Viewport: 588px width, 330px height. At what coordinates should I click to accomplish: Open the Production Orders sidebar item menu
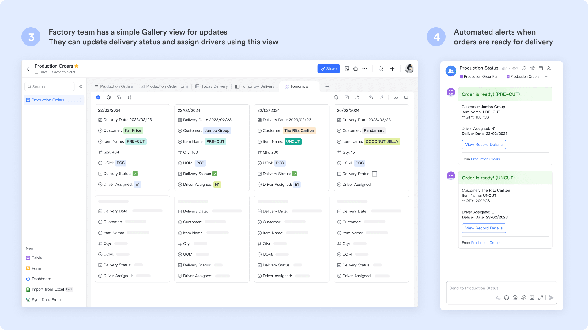(x=80, y=100)
